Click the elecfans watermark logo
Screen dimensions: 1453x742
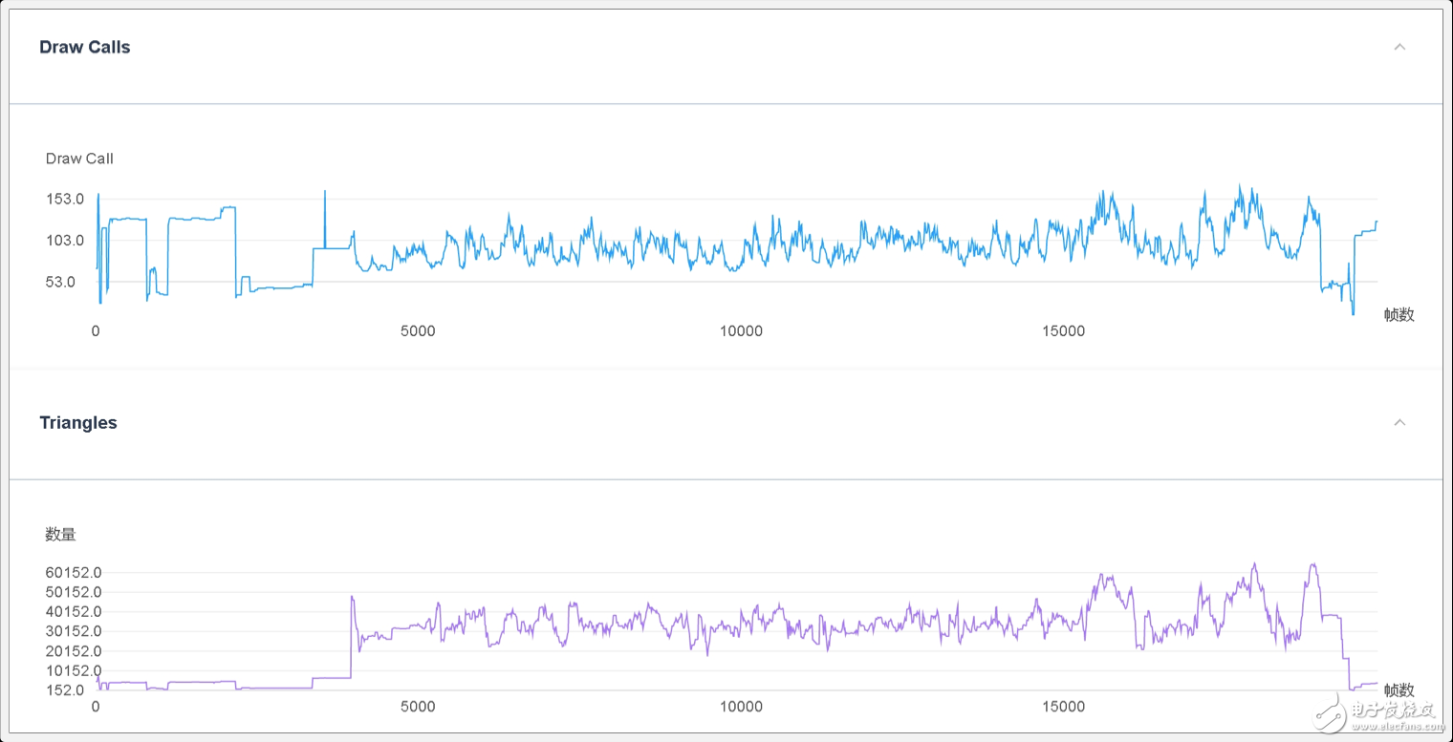1377,710
